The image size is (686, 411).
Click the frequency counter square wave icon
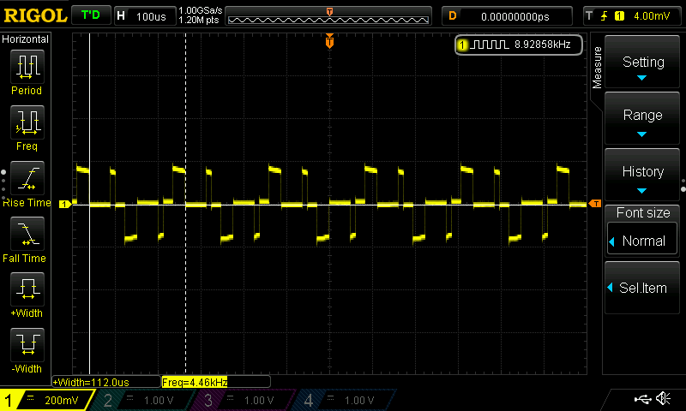(x=489, y=45)
